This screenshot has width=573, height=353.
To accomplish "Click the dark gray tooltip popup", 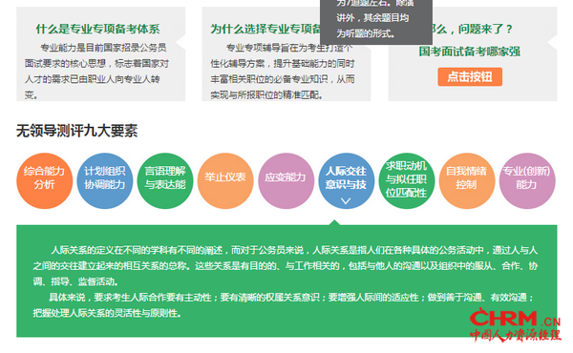I will click(x=376, y=21).
